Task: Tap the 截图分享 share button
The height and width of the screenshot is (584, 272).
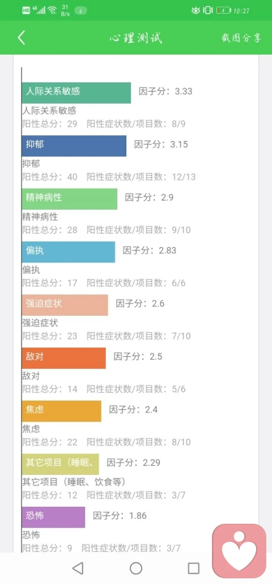Action: pyautogui.click(x=241, y=38)
